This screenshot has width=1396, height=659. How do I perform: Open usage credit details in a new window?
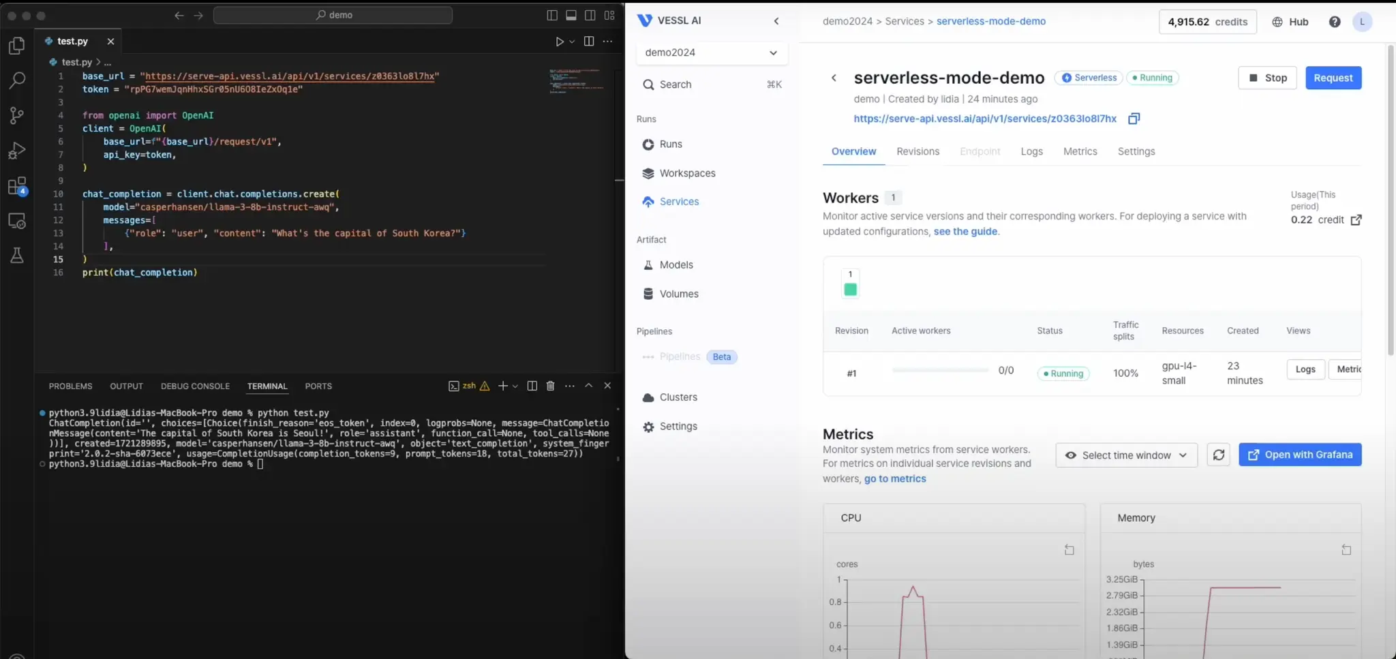[1356, 219]
